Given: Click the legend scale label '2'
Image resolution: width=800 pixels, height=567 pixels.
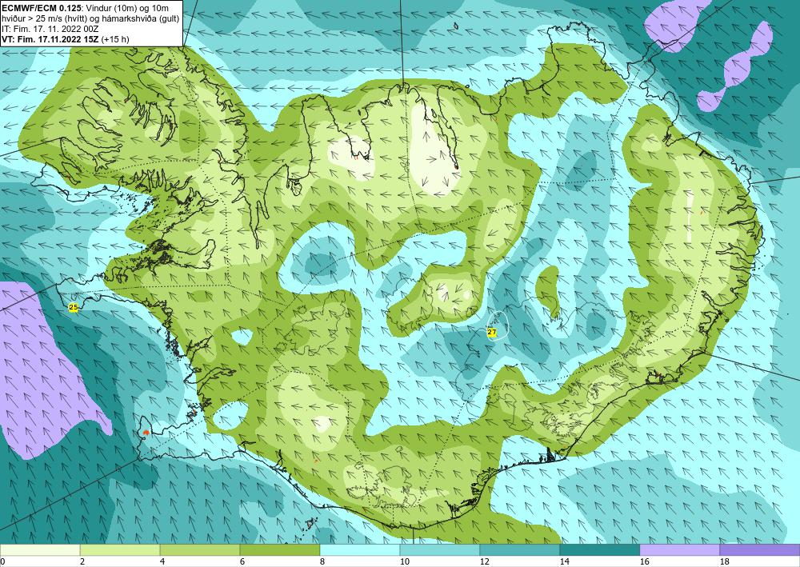Looking at the screenshot, I should (82, 561).
